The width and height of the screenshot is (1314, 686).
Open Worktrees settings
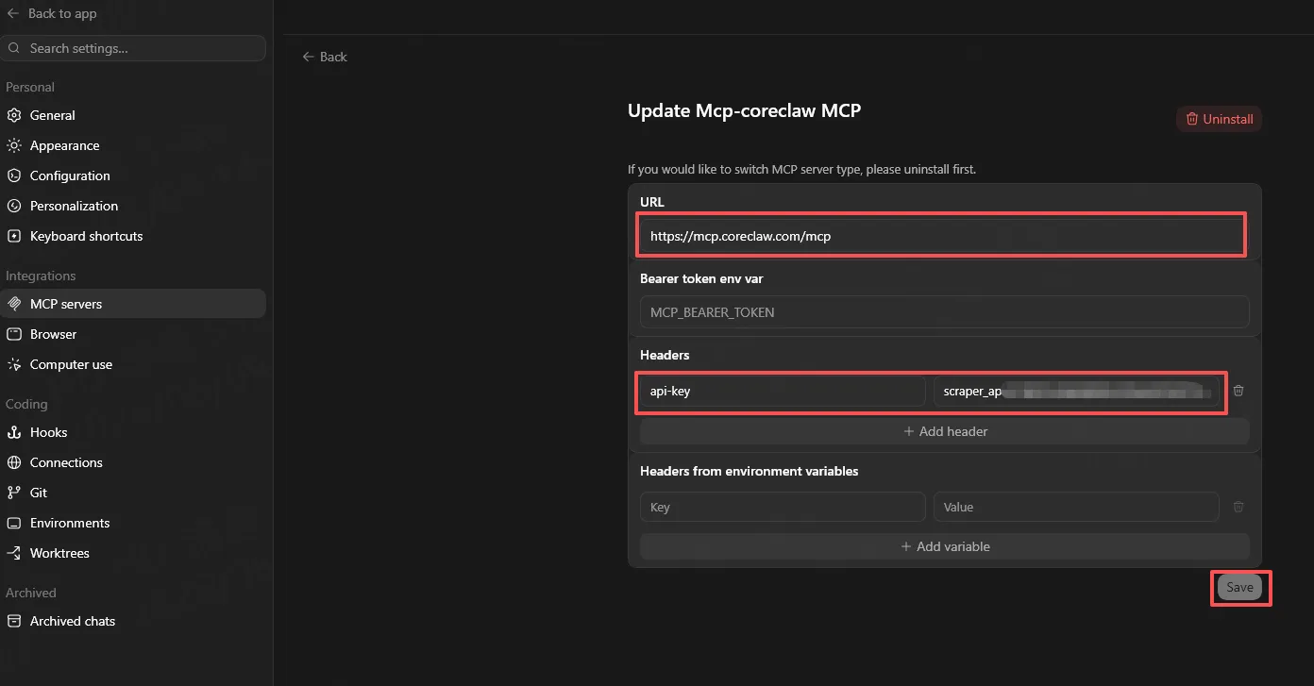[133, 553]
